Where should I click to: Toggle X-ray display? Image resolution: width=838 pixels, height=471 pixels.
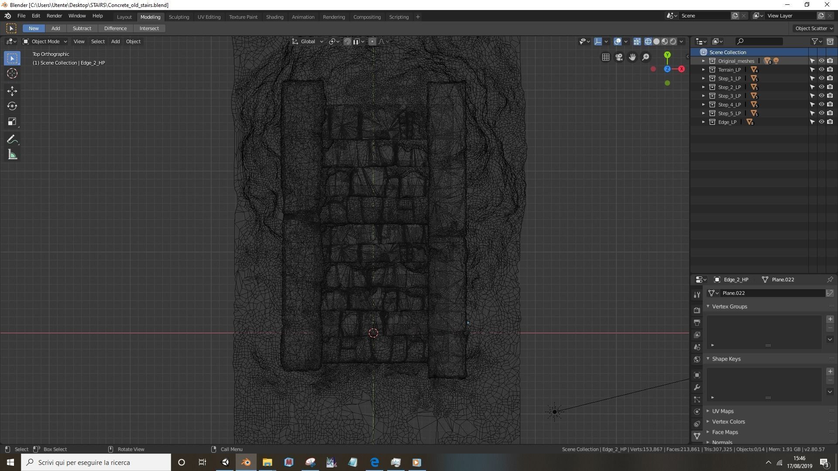[x=637, y=41]
